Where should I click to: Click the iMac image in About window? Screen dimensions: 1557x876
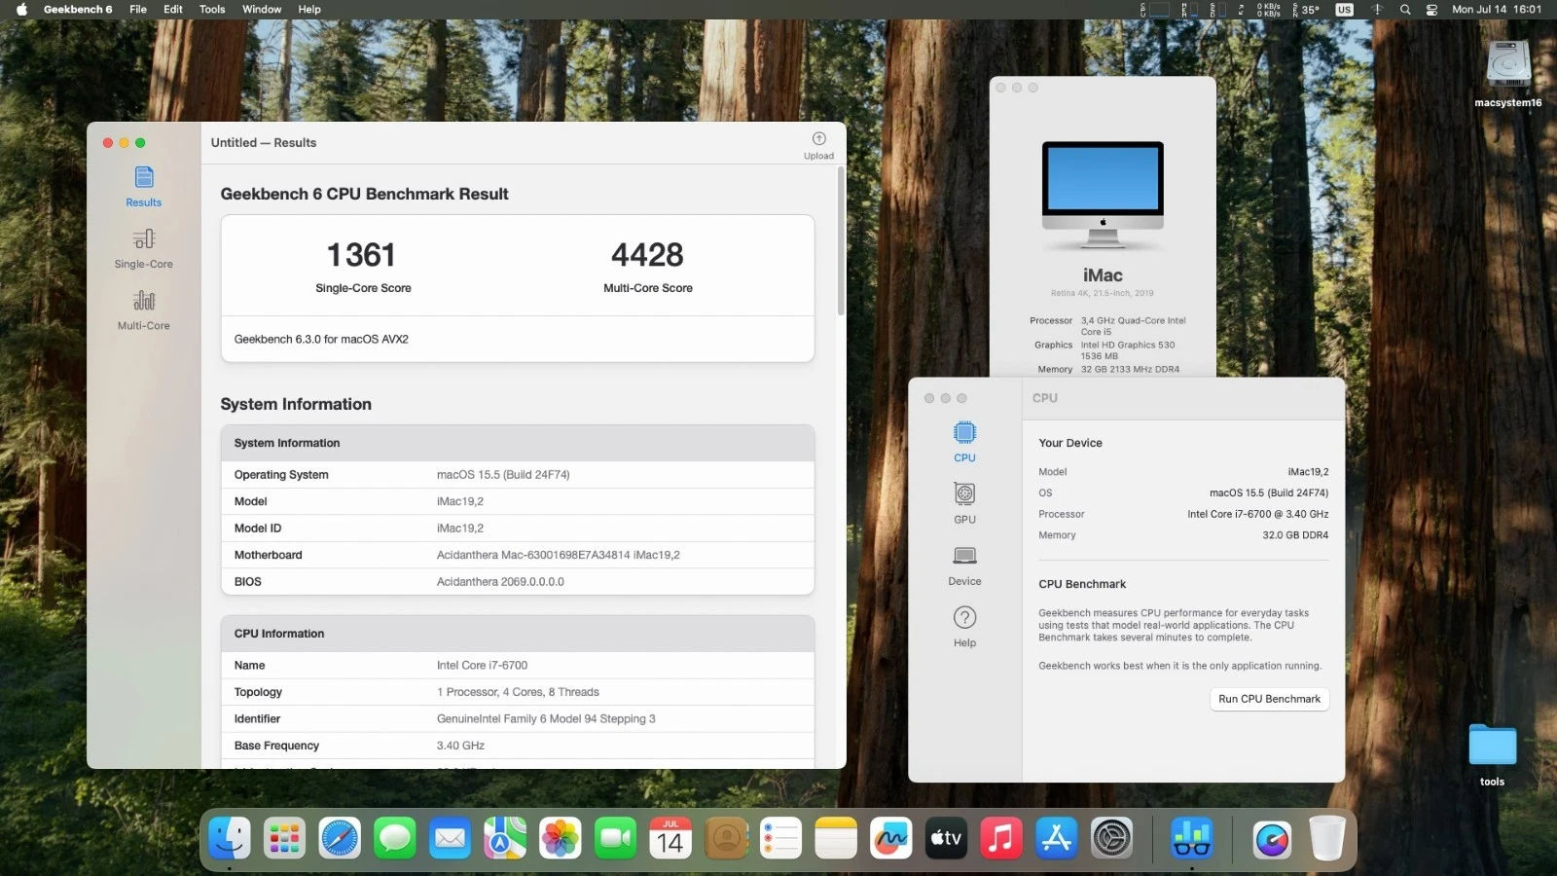(x=1103, y=196)
